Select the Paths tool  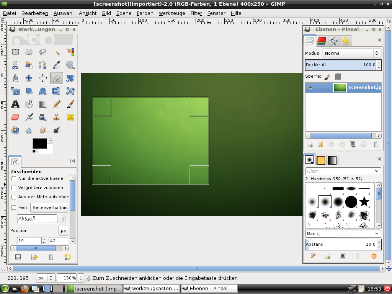43,65
